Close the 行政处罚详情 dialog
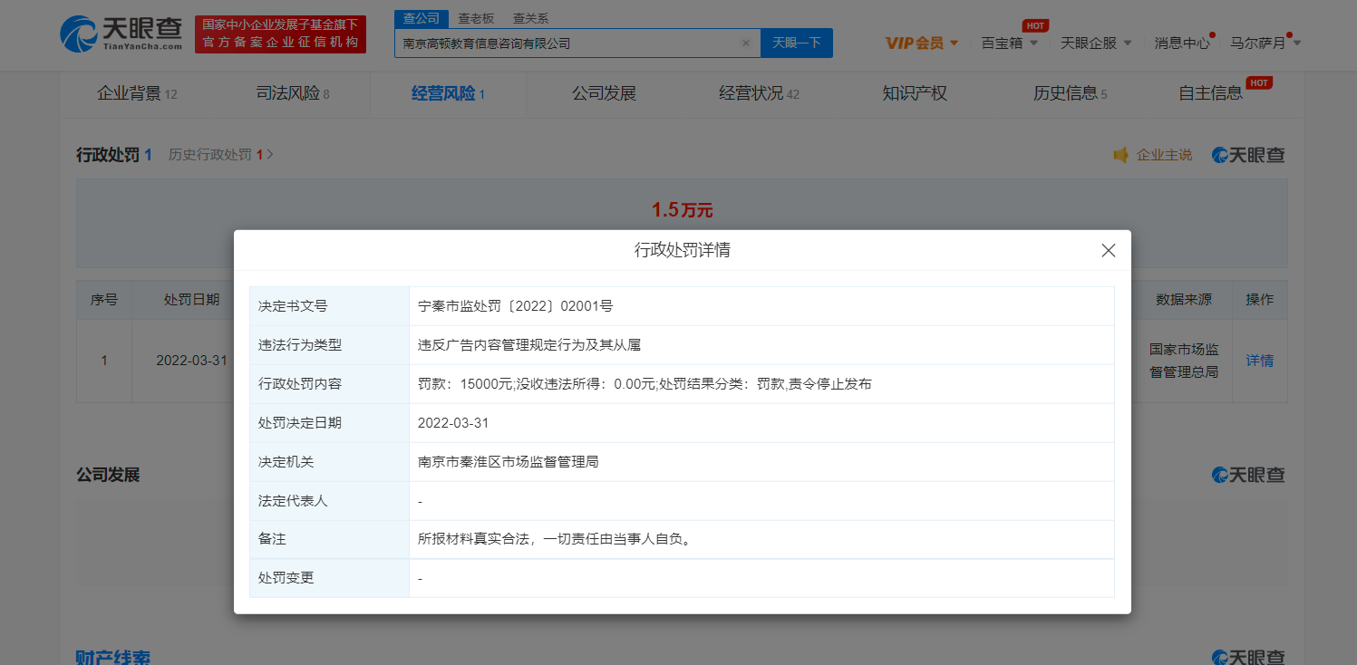 tap(1108, 251)
